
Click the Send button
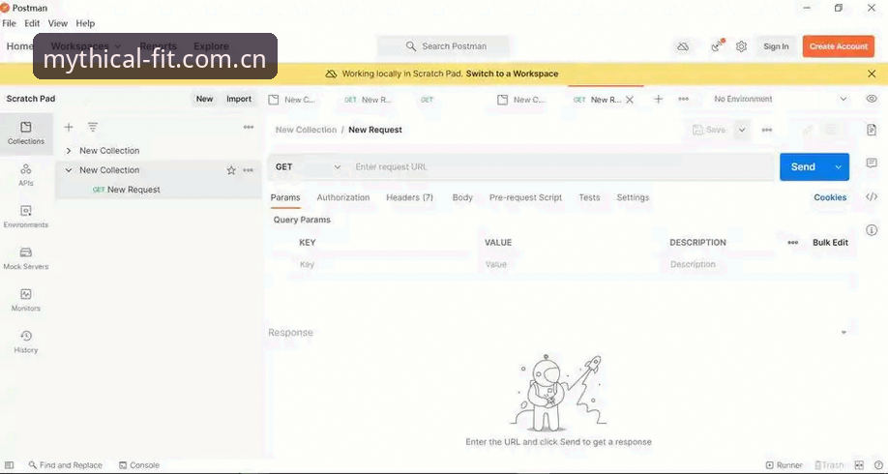pos(803,167)
